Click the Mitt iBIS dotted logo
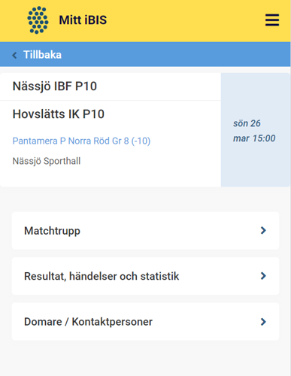291x376 pixels. [38, 20]
